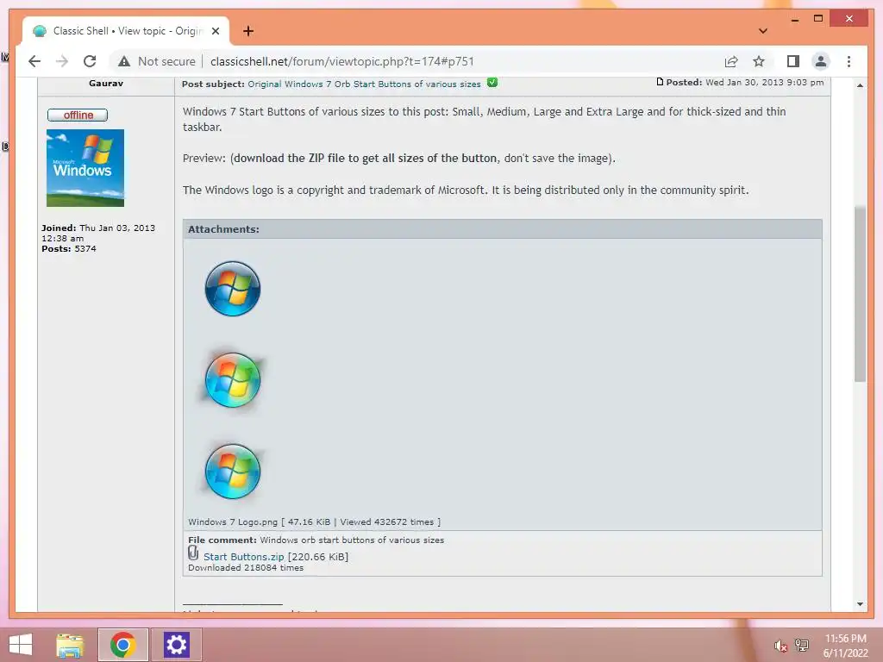The height and width of the screenshot is (662, 883).
Task: Maximize the Chrome window
Action: 818,19
